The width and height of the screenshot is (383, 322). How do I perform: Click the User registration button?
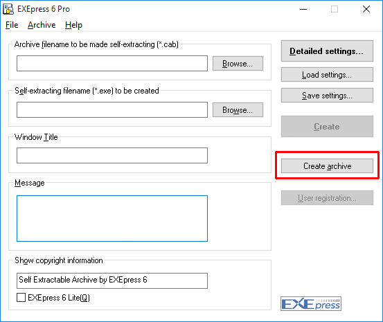pyautogui.click(x=327, y=197)
